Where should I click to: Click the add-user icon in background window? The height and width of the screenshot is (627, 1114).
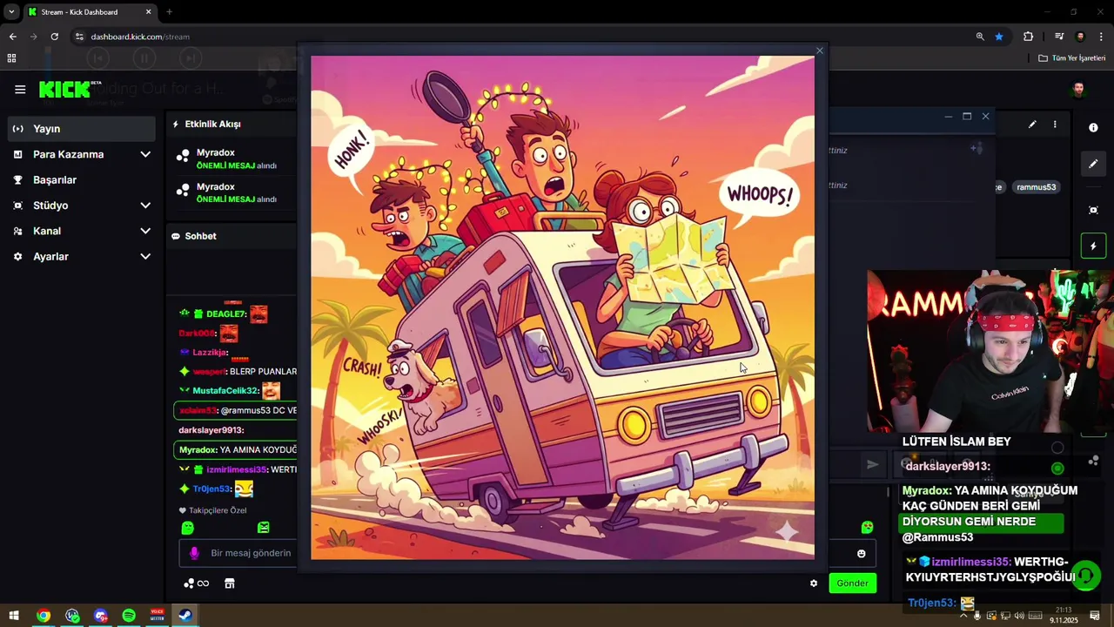coord(976,149)
